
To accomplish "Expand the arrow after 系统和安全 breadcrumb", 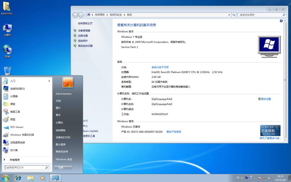I will (124, 15).
